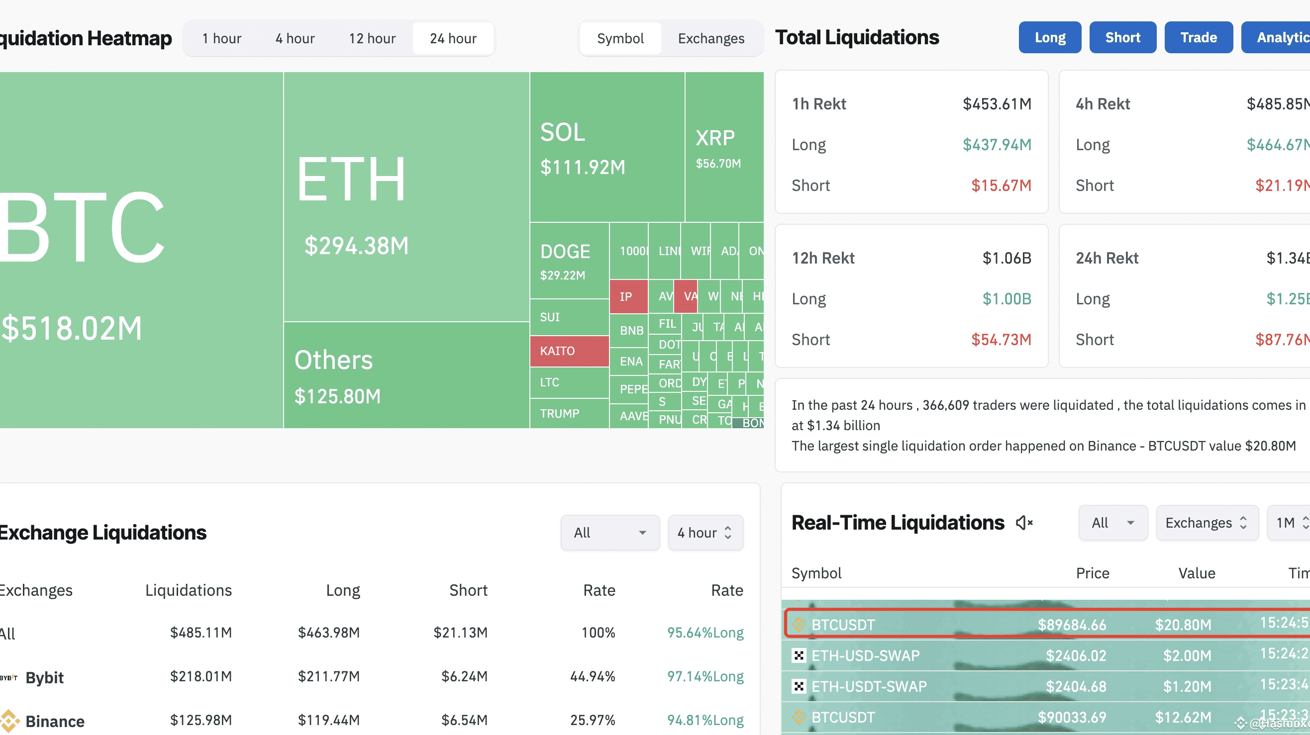Image resolution: width=1310 pixels, height=735 pixels.
Task: Select the 1 hour heatmap timeframe
Action: tap(221, 38)
